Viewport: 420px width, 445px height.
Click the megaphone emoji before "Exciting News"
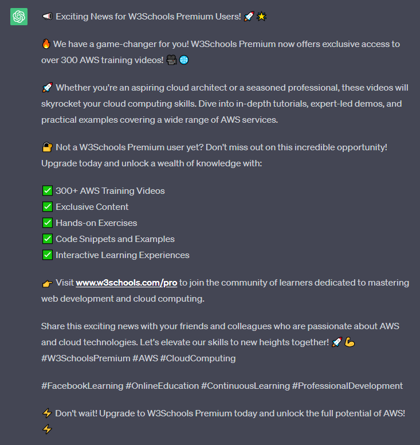pos(48,17)
